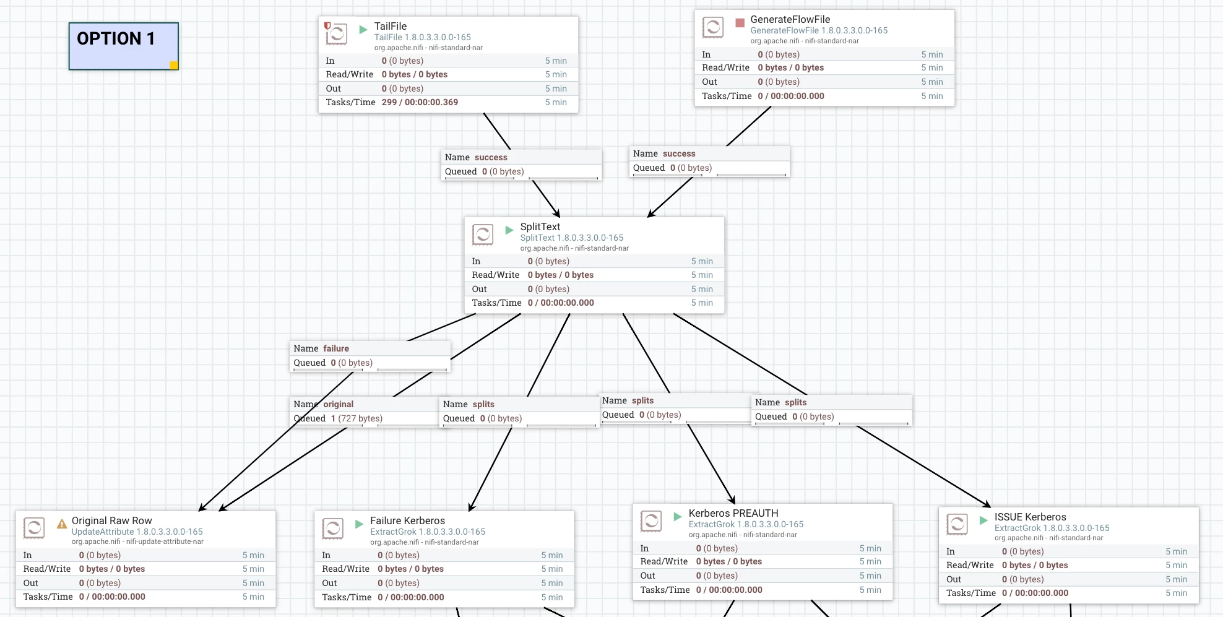Select the splits connection to Kerberos PREAUTH

click(676, 408)
